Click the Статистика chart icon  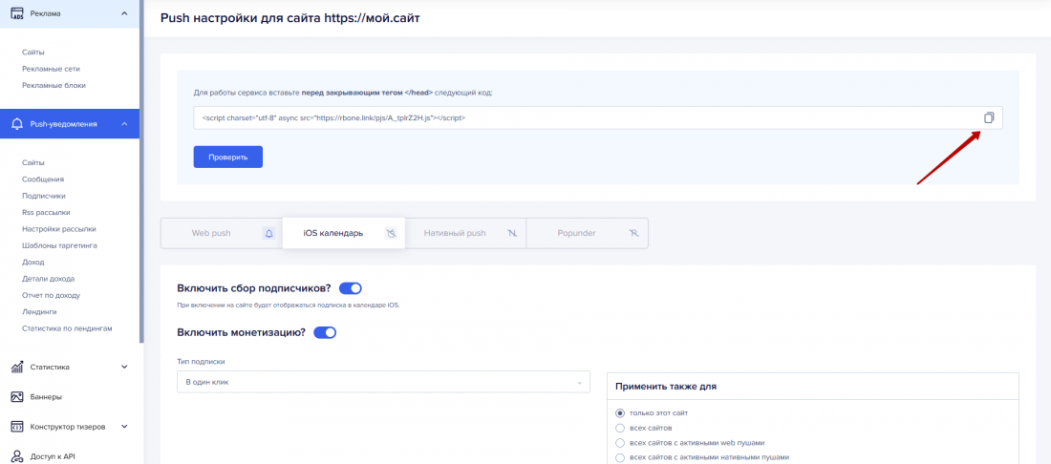(x=18, y=367)
